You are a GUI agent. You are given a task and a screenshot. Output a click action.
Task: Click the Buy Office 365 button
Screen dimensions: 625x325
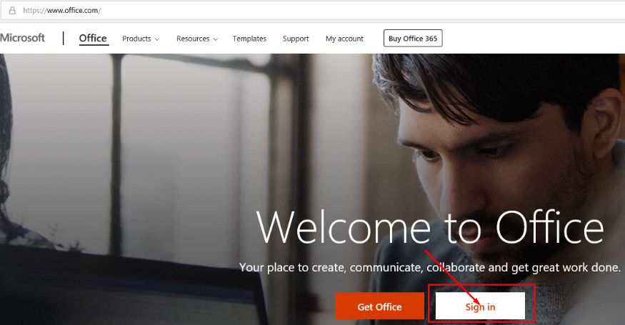(413, 39)
